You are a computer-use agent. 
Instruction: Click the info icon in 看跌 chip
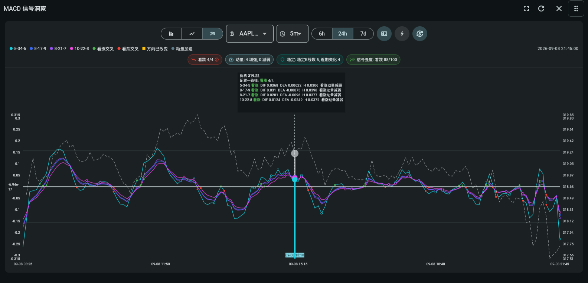[x=217, y=60]
